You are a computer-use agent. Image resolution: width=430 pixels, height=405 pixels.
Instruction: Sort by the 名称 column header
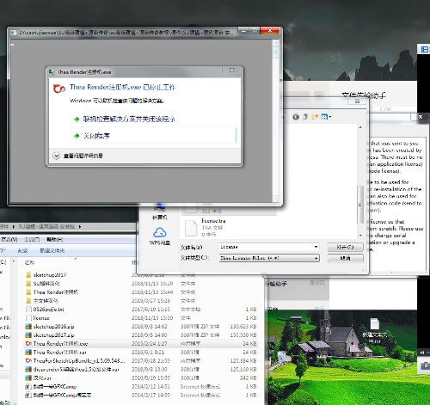coord(30,262)
